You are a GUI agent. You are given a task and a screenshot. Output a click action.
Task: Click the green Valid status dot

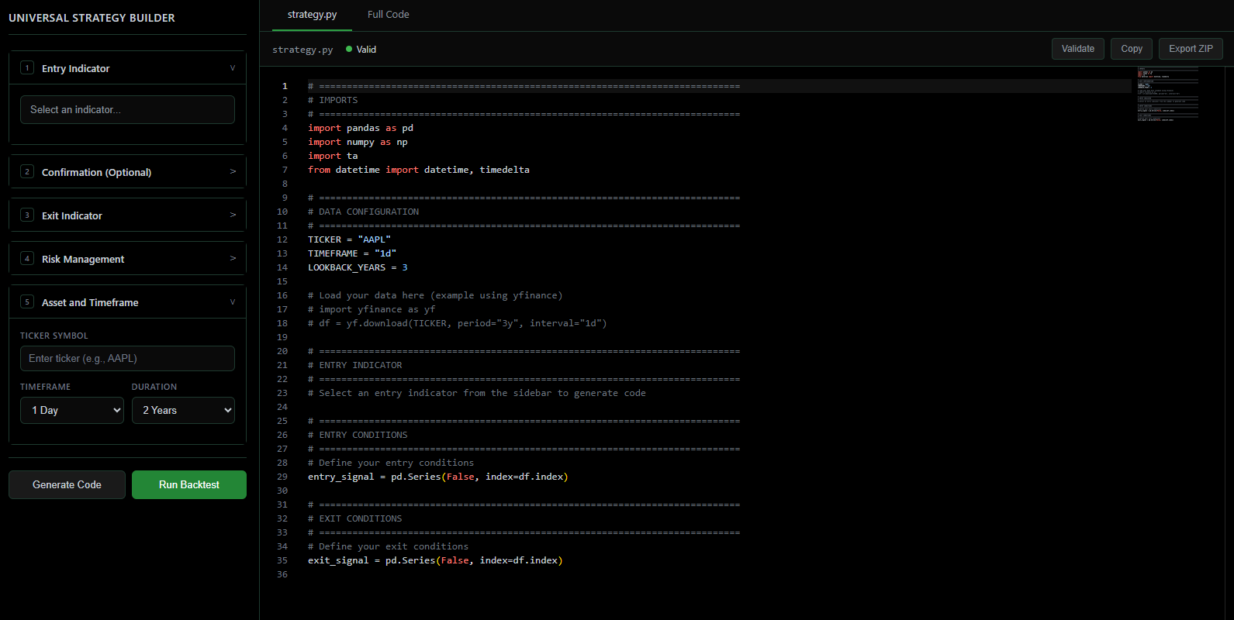click(349, 49)
